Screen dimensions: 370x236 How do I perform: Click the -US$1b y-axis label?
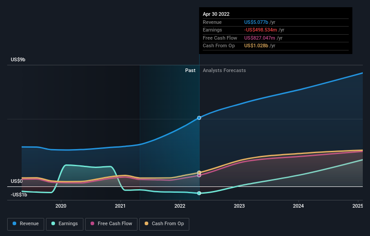(19, 195)
